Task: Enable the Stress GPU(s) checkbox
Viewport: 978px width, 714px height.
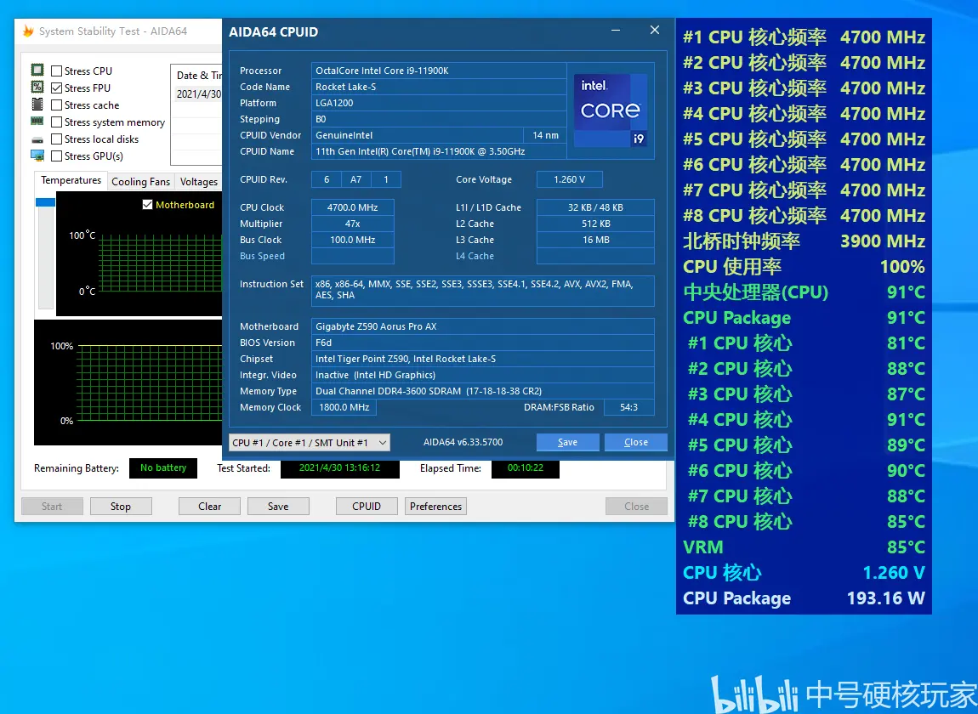Action: [x=57, y=156]
